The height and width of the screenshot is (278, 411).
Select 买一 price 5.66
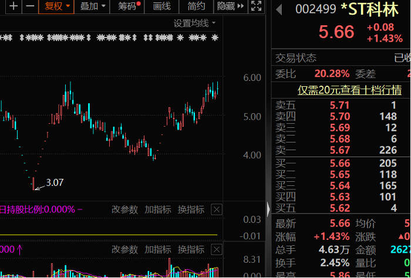[x=340, y=164]
